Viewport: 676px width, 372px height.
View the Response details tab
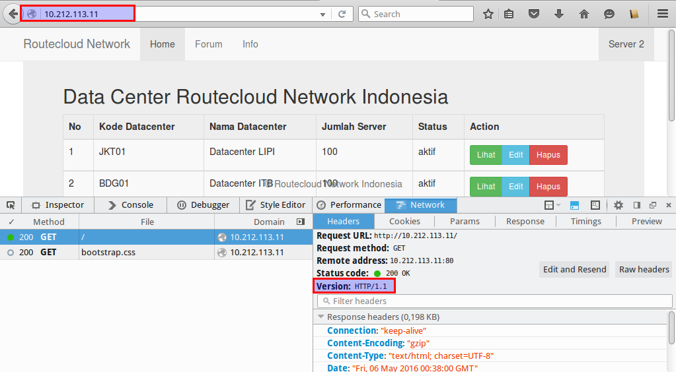point(525,222)
